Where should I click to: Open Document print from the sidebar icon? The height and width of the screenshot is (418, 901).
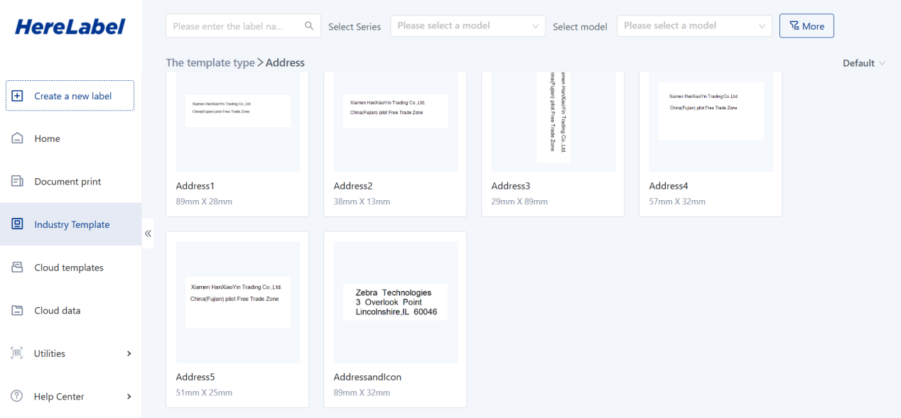[x=18, y=181]
